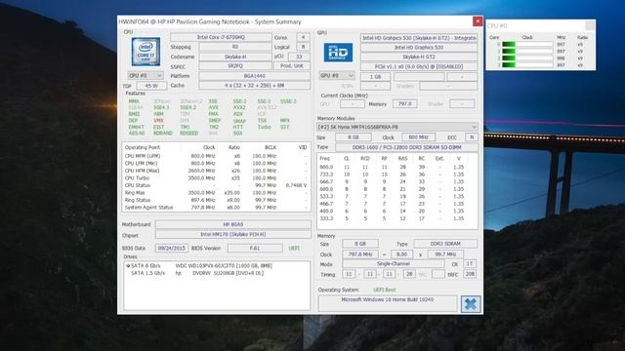Click Core 1 clock bar in the CPU #0 window

click(527, 51)
